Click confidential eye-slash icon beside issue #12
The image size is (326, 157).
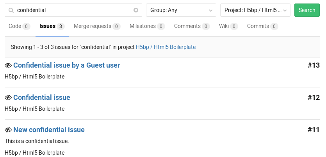8,98
